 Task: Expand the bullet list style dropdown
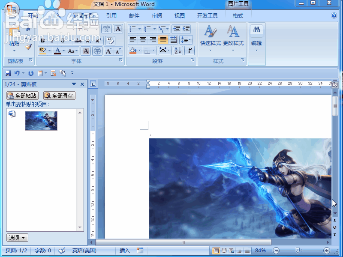tap(139, 29)
